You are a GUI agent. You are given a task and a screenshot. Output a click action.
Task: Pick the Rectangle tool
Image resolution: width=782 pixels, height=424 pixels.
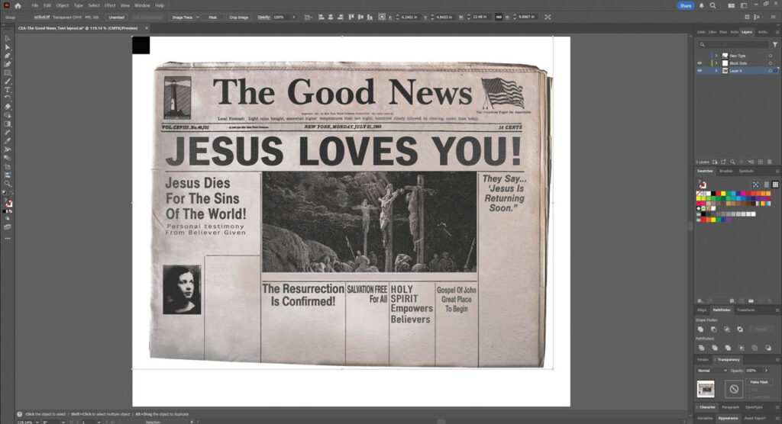click(8, 72)
